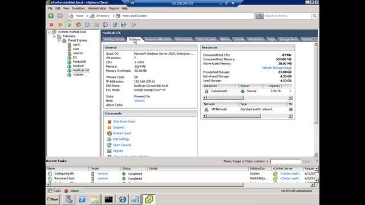
Task: Switch to the Getting Started tab
Action: (114, 39)
